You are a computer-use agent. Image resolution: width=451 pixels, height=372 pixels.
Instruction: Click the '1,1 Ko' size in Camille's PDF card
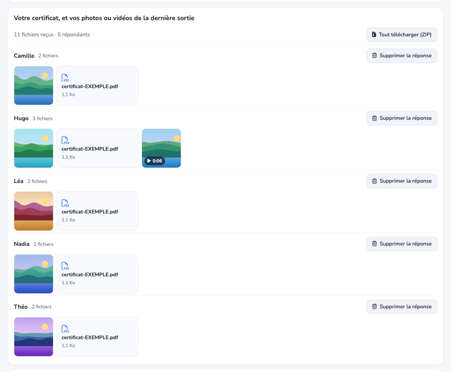(68, 94)
